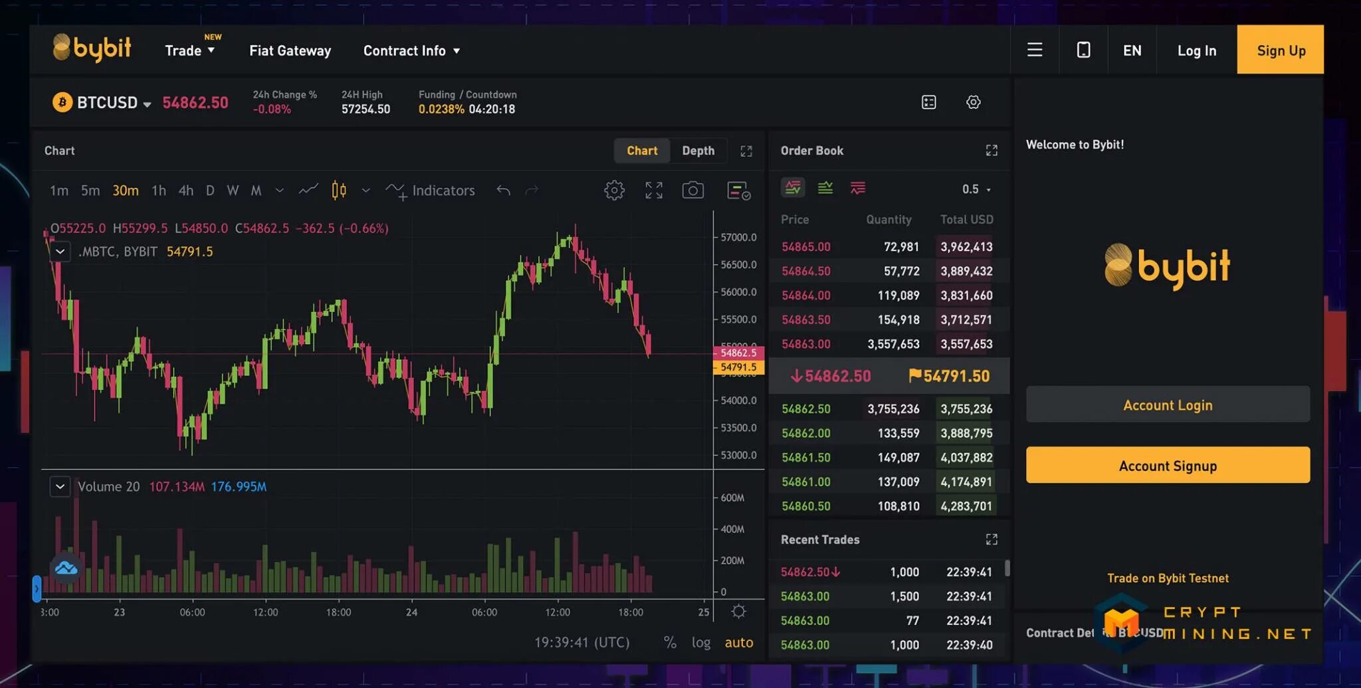Toggle chart fullscreen mode icon
The image size is (1361, 688).
(654, 191)
